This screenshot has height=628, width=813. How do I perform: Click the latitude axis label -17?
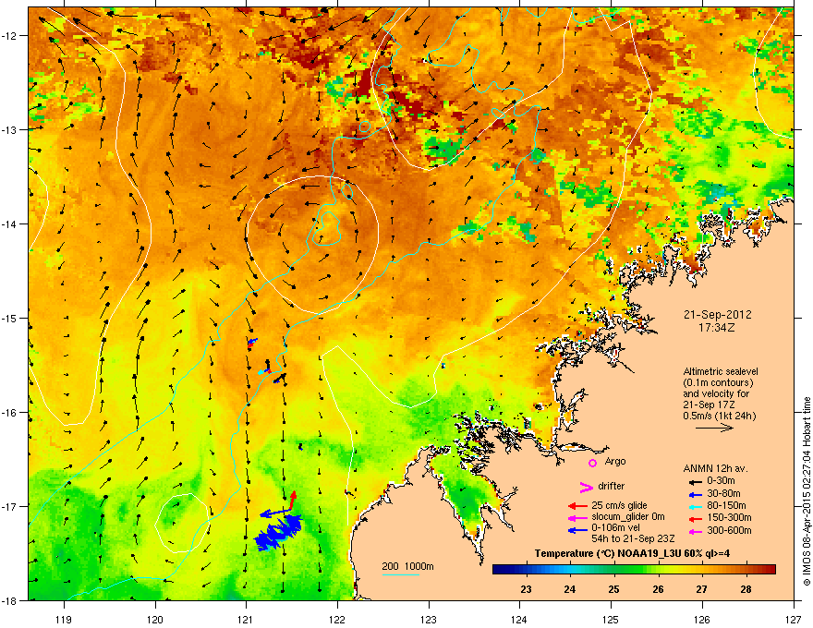click(x=9, y=506)
